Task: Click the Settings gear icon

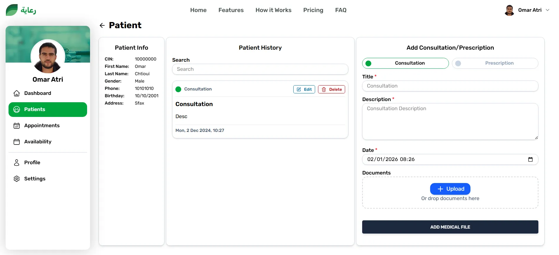Action: point(17,179)
